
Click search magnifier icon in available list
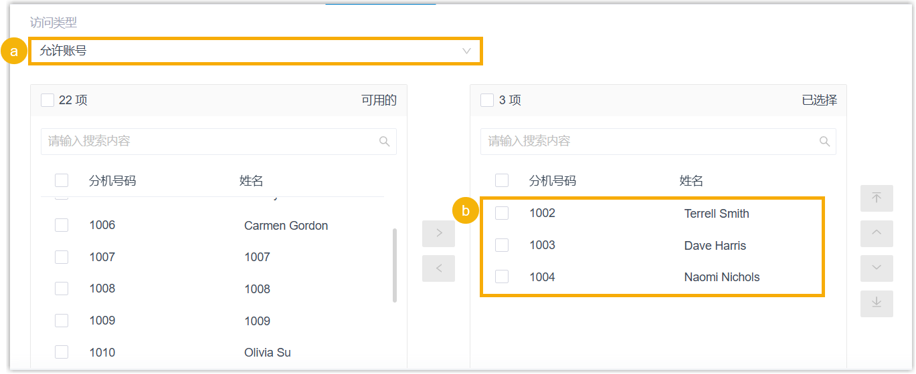point(384,142)
